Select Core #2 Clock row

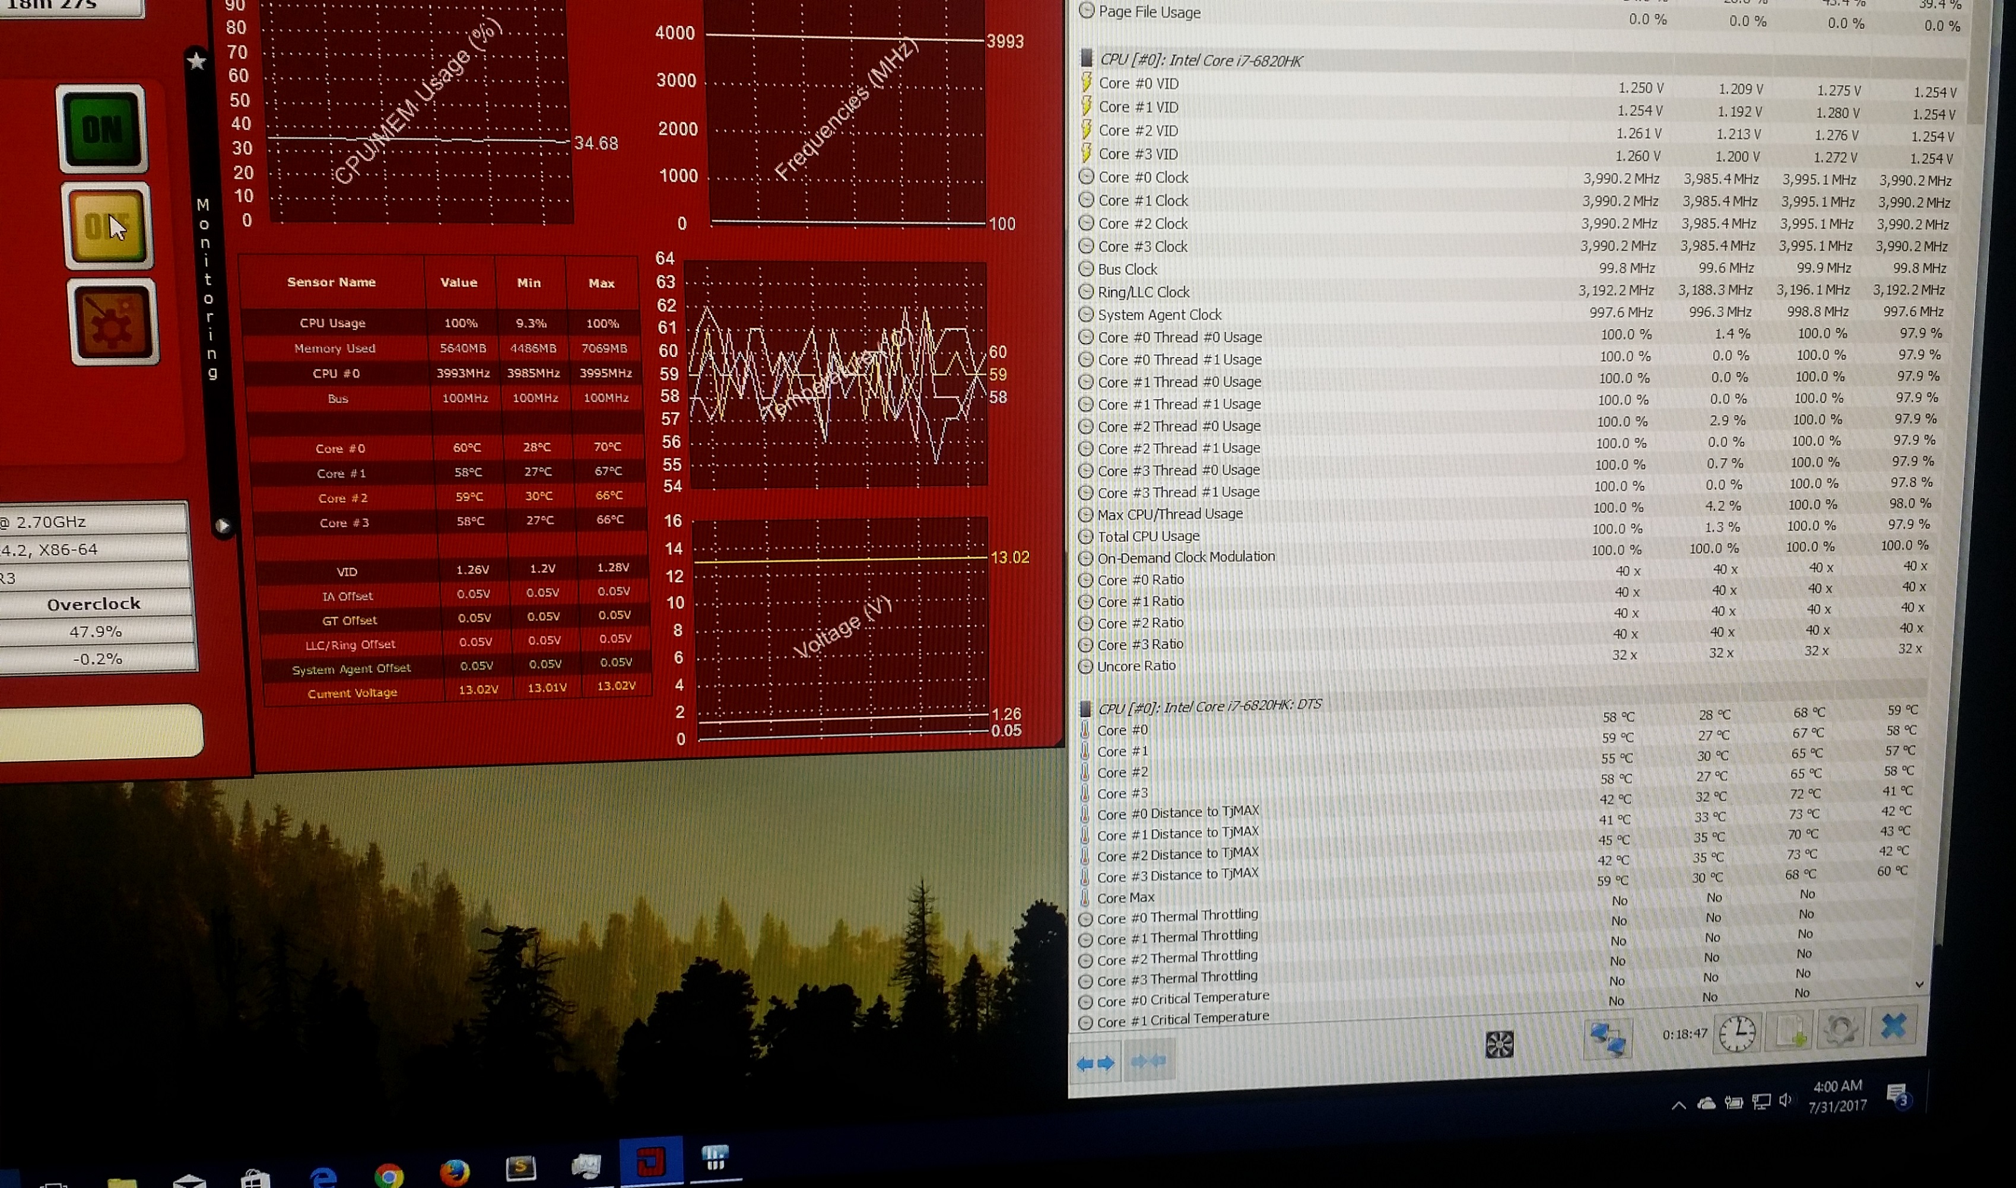coord(1514,224)
